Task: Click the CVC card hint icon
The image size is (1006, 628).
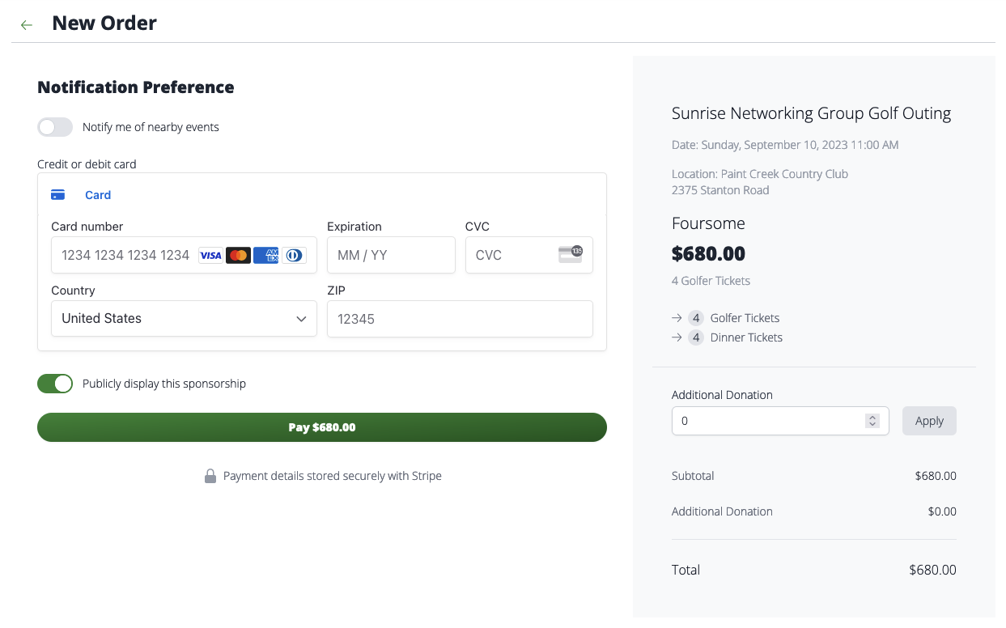Action: pyautogui.click(x=571, y=254)
